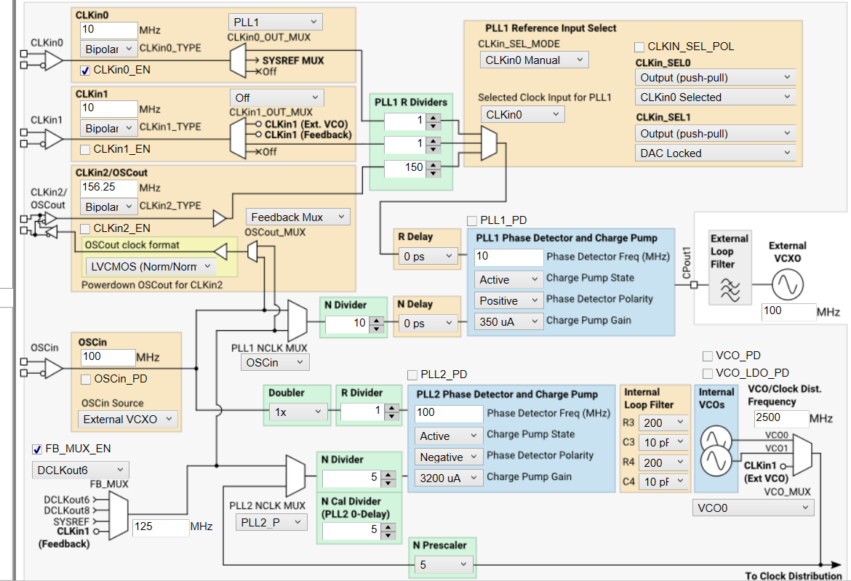The image size is (851, 581).
Task: Open the PLL1 Charge Pump Gain 350 uA dropdown
Action: pyautogui.click(x=508, y=321)
